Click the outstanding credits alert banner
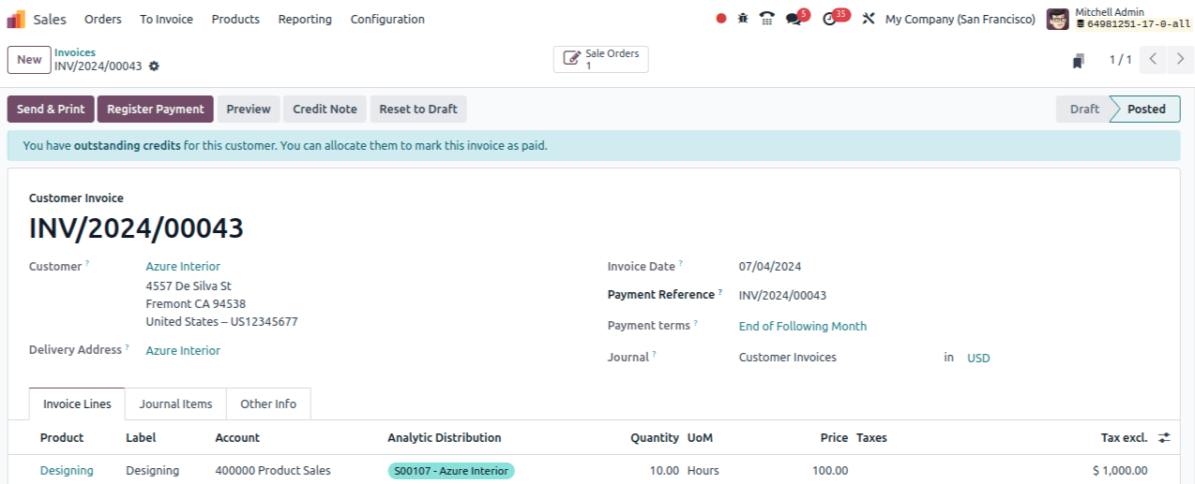Viewport: 1195px width, 484px height. click(594, 146)
